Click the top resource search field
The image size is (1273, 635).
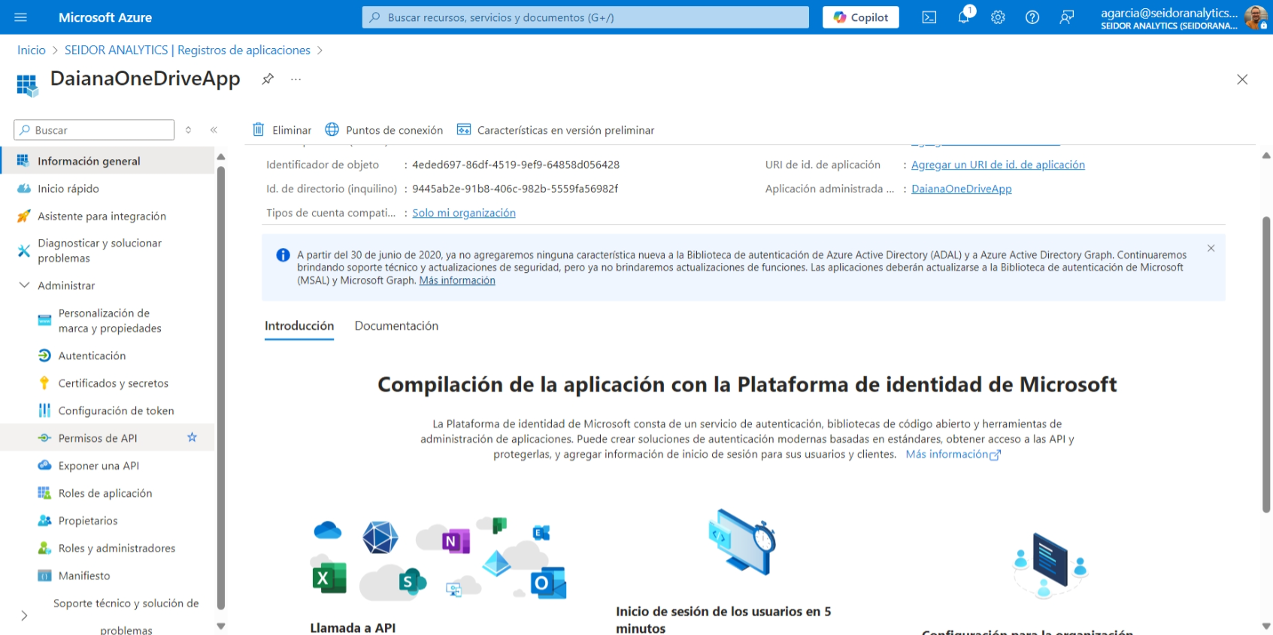tap(585, 17)
